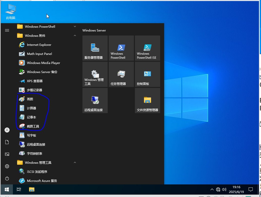261x197 pixels.
Task: Open 此电脑 desktop icon
Action: 11,12
